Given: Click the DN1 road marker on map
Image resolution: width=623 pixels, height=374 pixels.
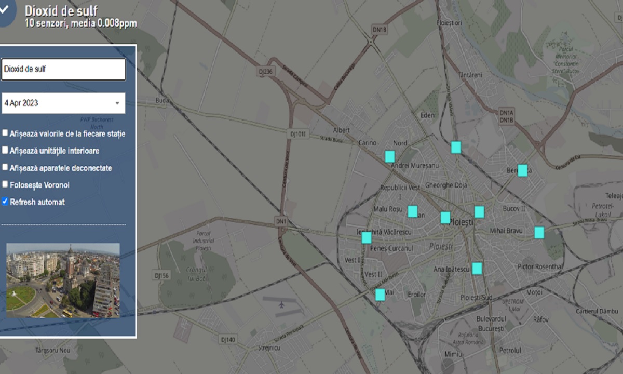Looking at the screenshot, I should pyautogui.click(x=281, y=221).
